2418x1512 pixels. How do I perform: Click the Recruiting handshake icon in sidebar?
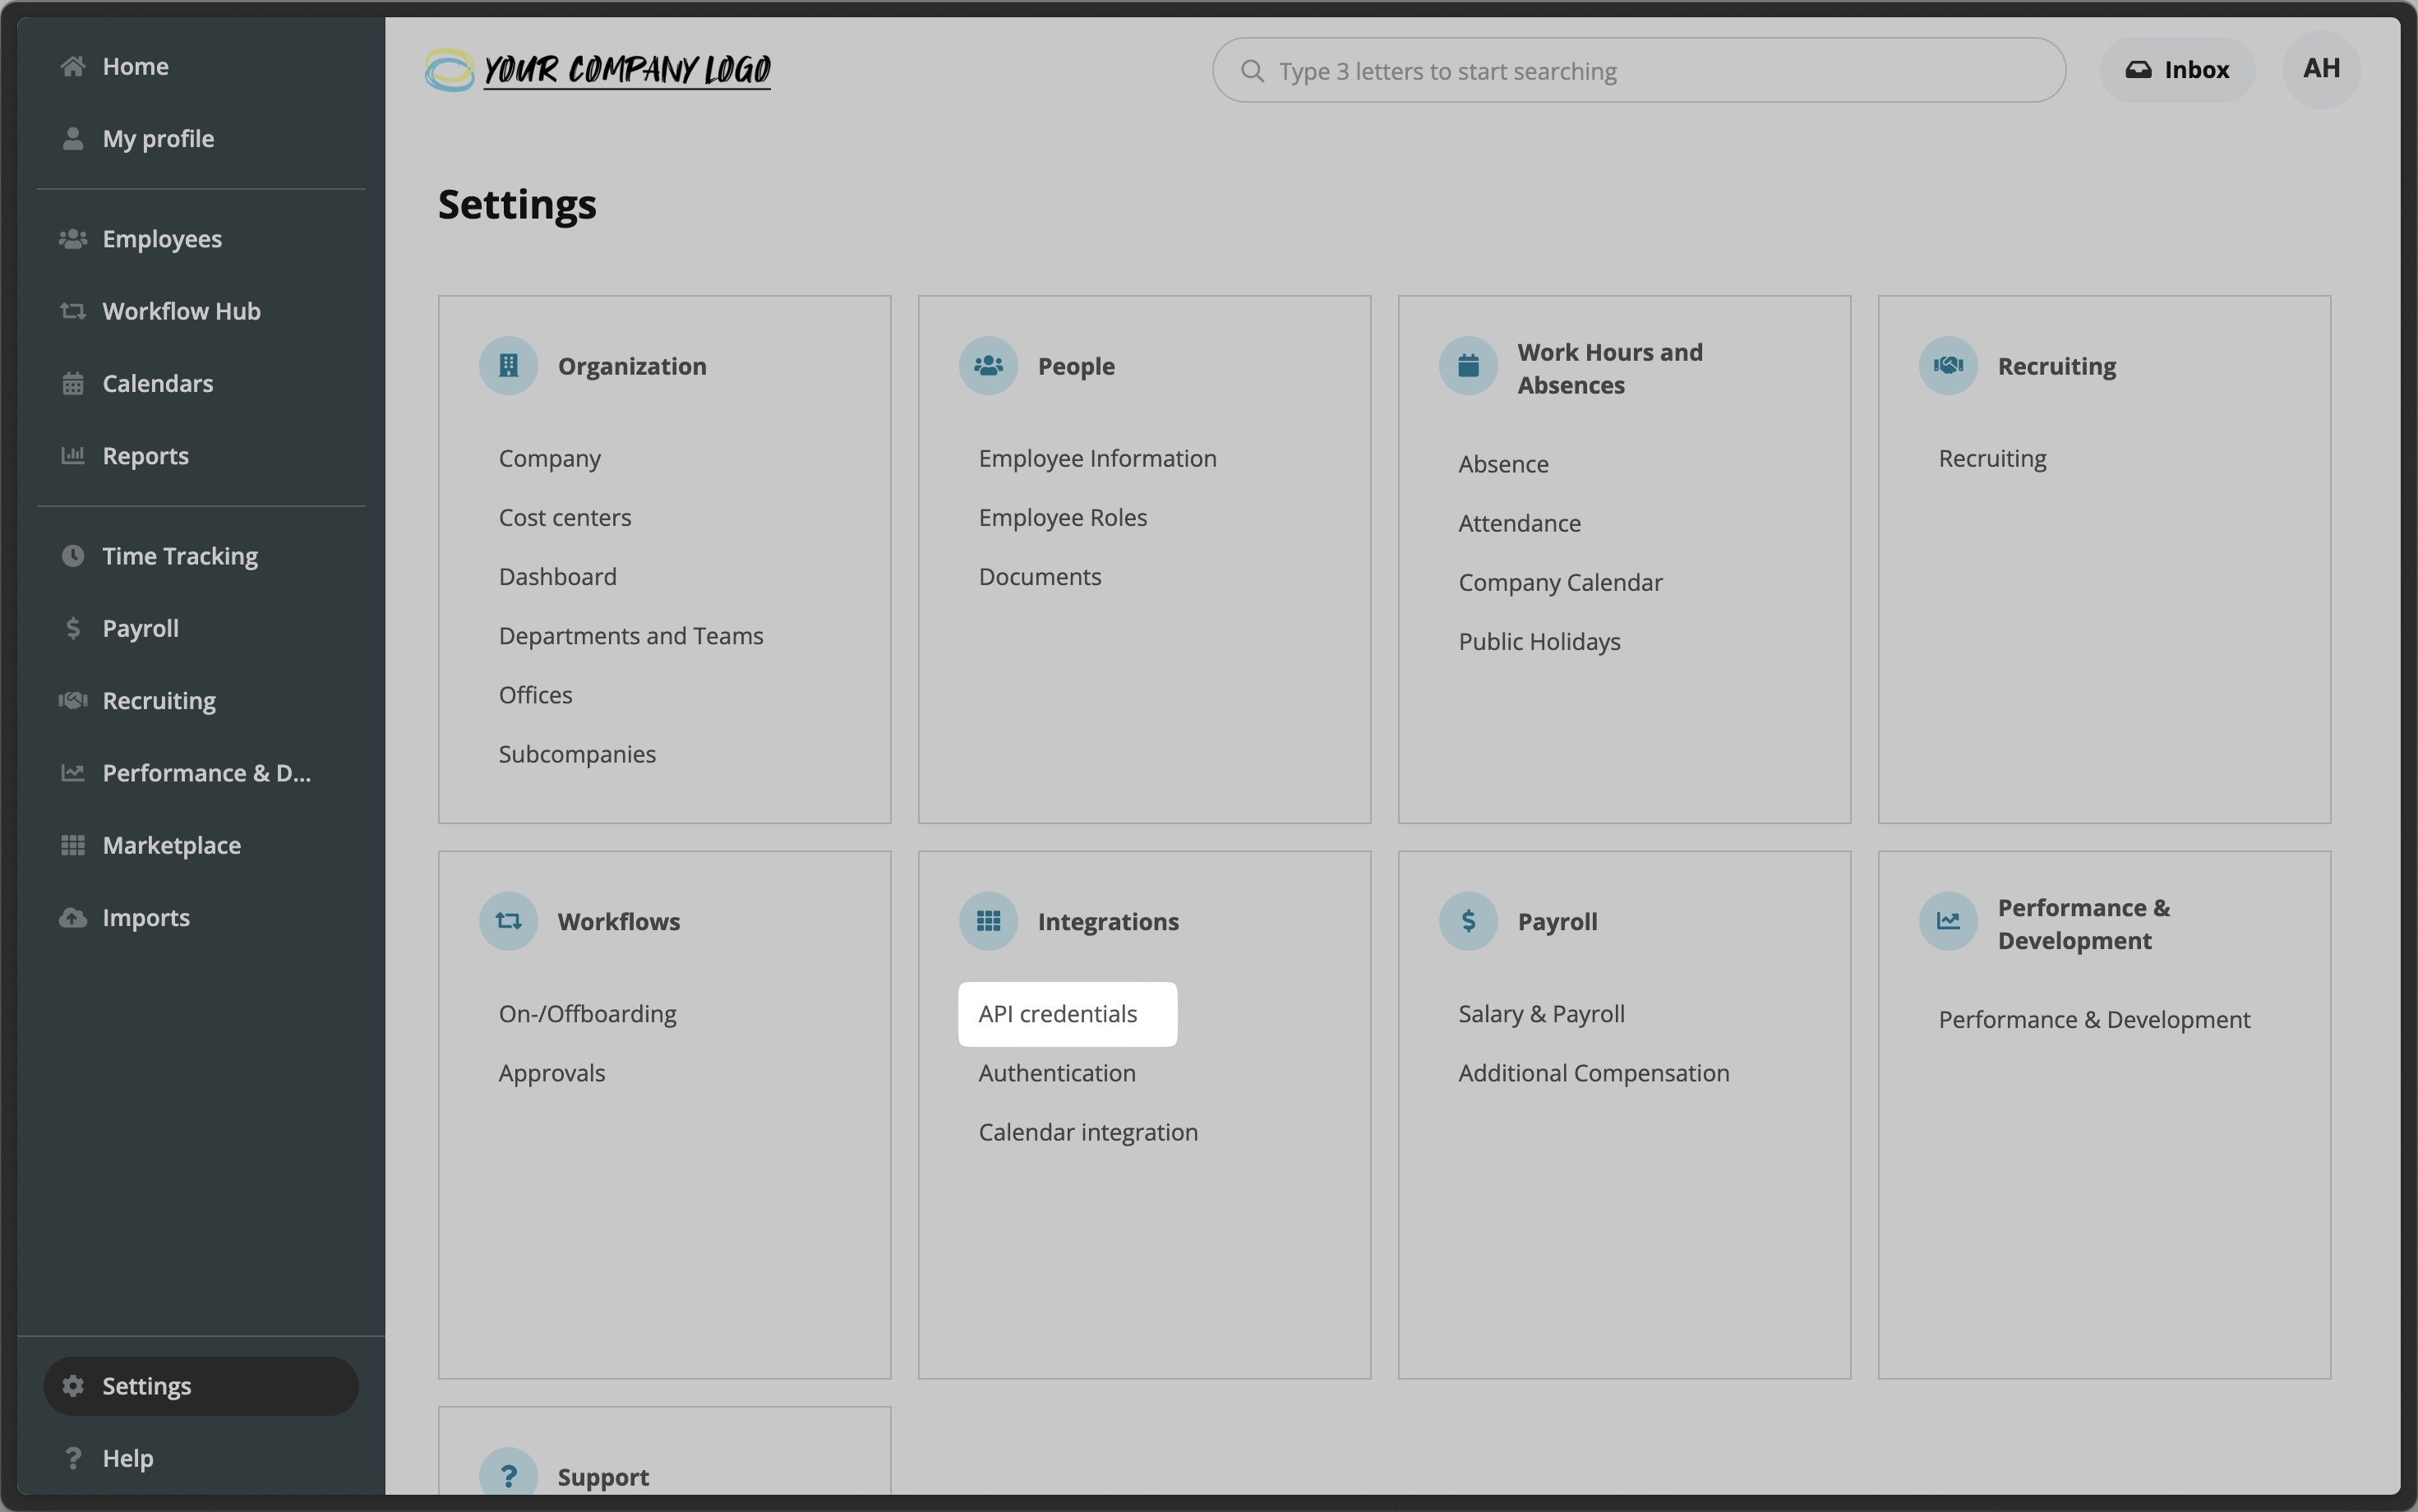pos(72,701)
